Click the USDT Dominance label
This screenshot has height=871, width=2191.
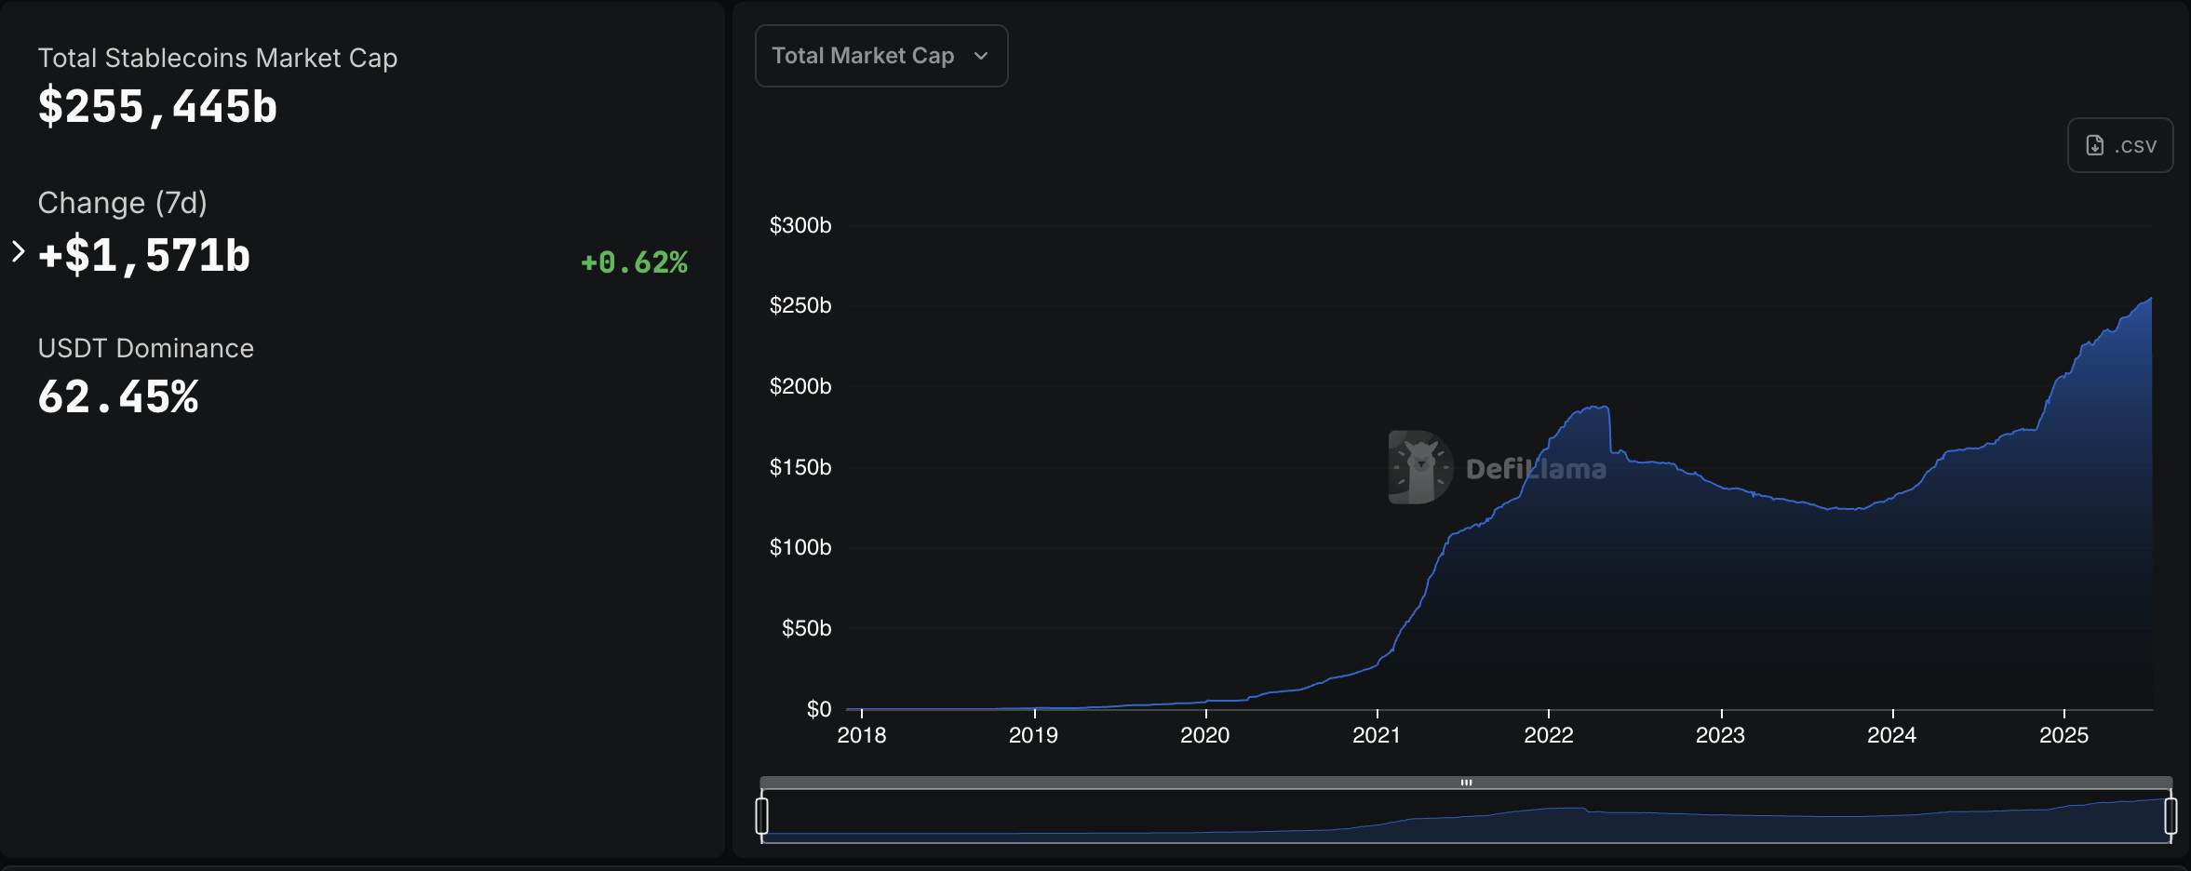[146, 348]
